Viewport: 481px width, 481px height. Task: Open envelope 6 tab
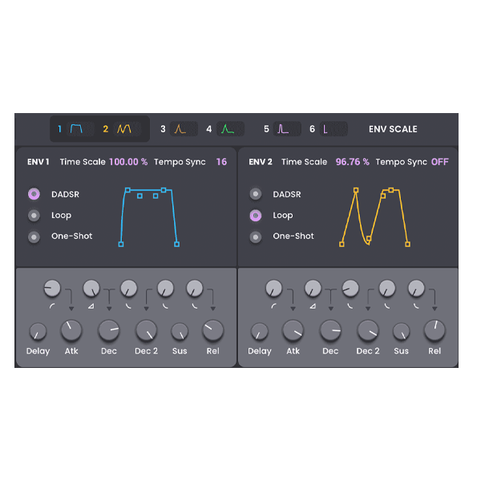pos(328,129)
